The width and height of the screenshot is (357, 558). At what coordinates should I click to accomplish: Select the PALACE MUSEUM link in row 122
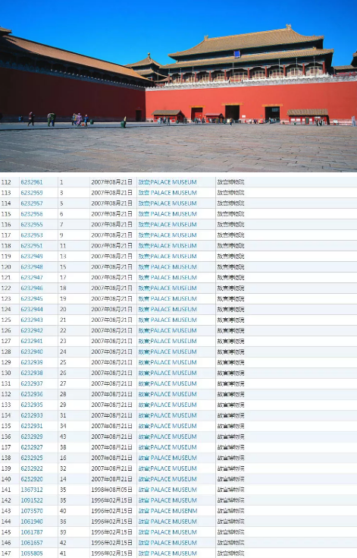[x=168, y=288]
